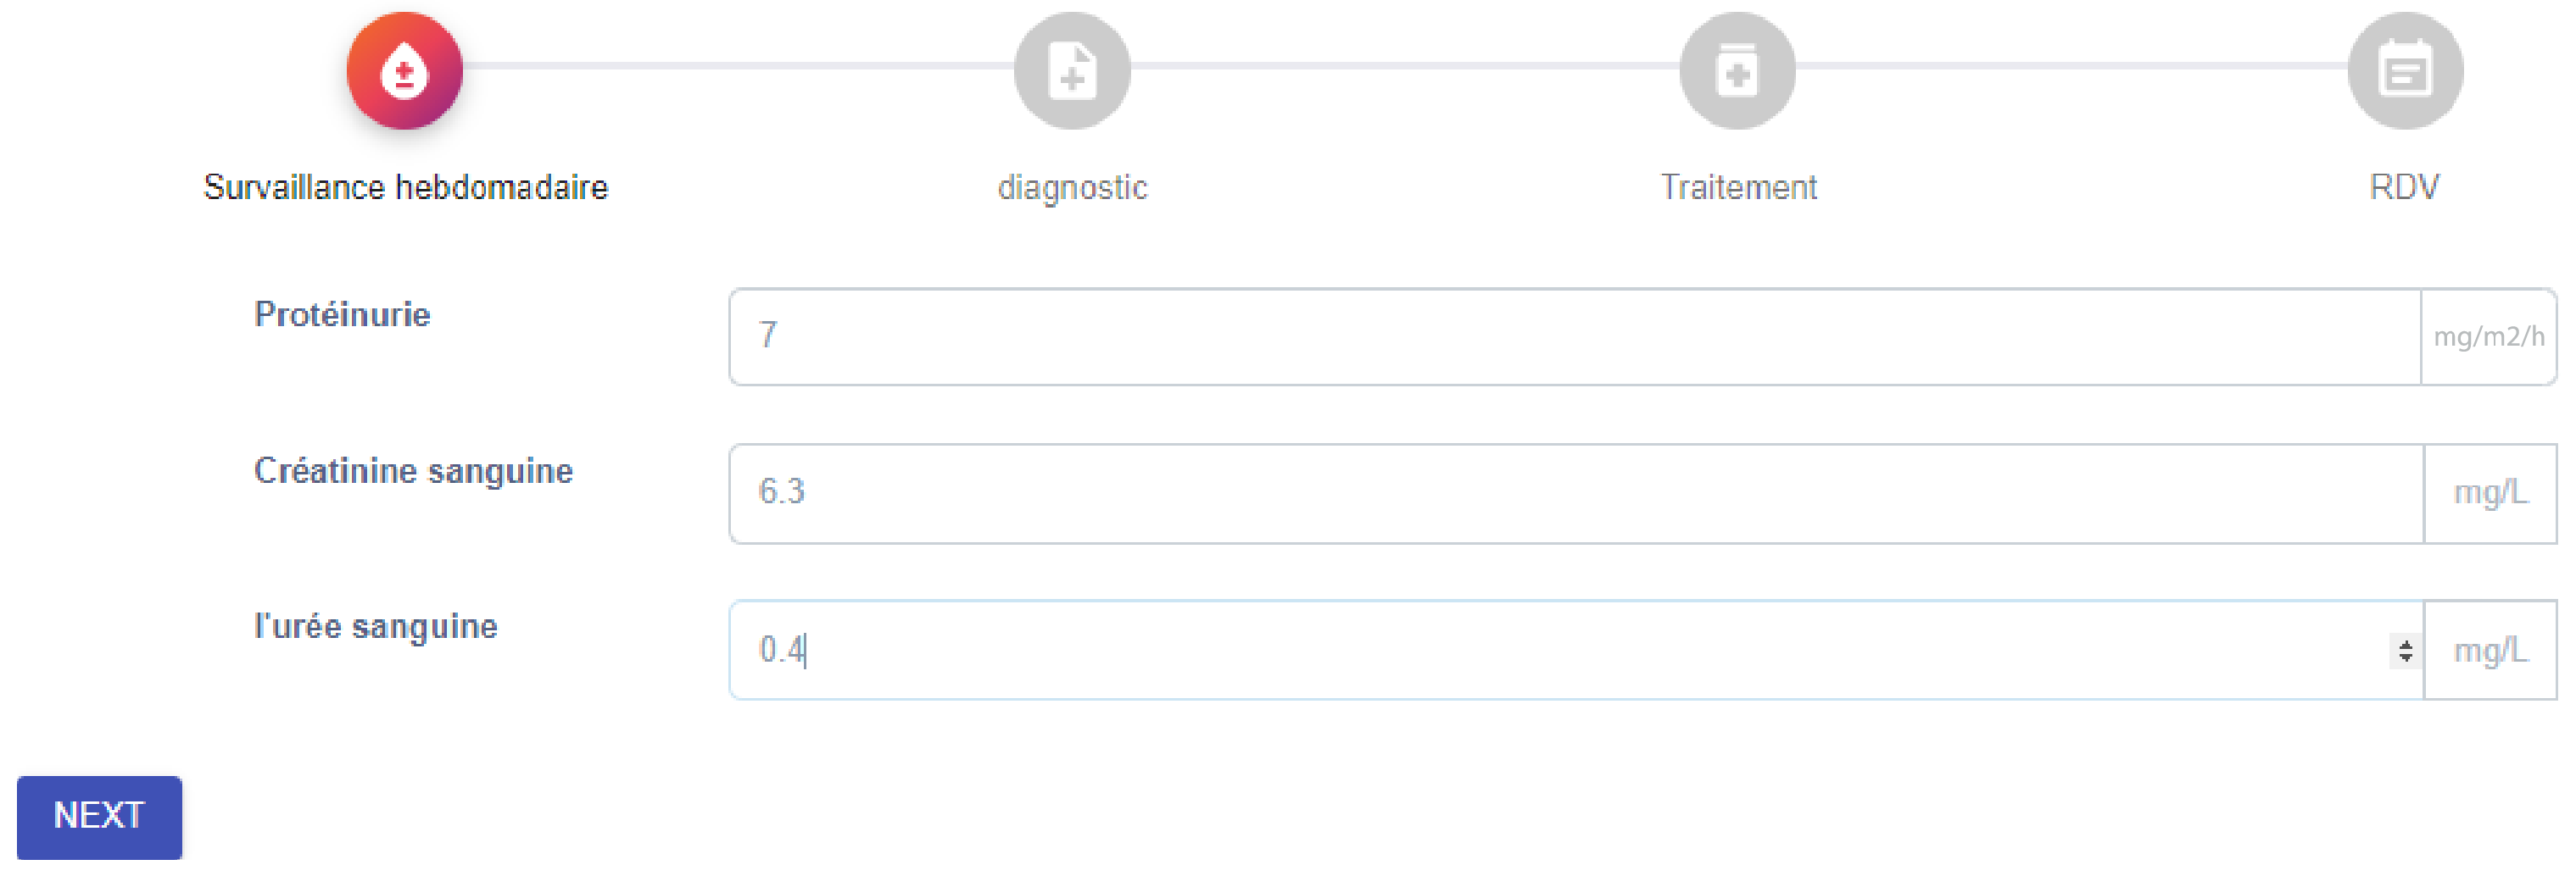2576x876 pixels.
Task: Switch to the Traitement step label
Action: (1738, 188)
